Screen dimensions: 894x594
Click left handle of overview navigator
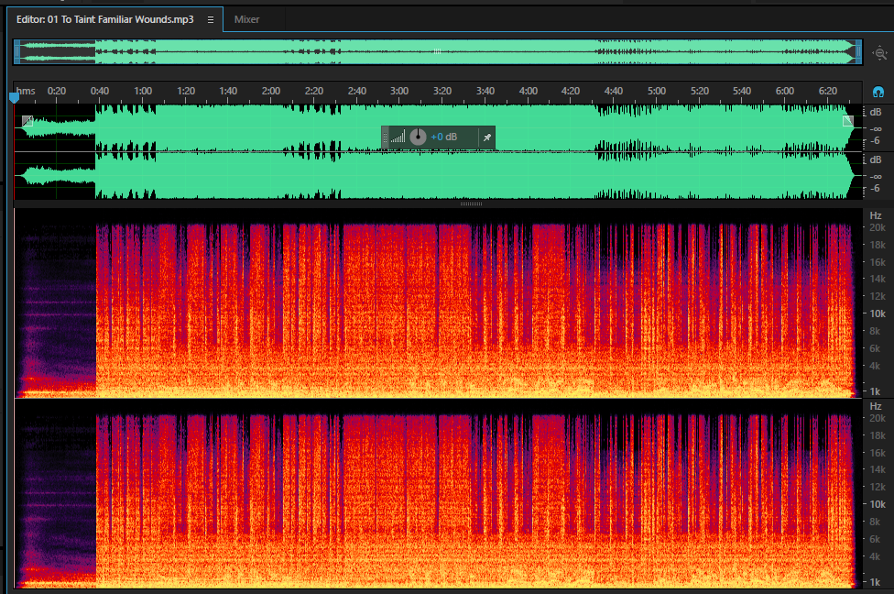click(17, 52)
